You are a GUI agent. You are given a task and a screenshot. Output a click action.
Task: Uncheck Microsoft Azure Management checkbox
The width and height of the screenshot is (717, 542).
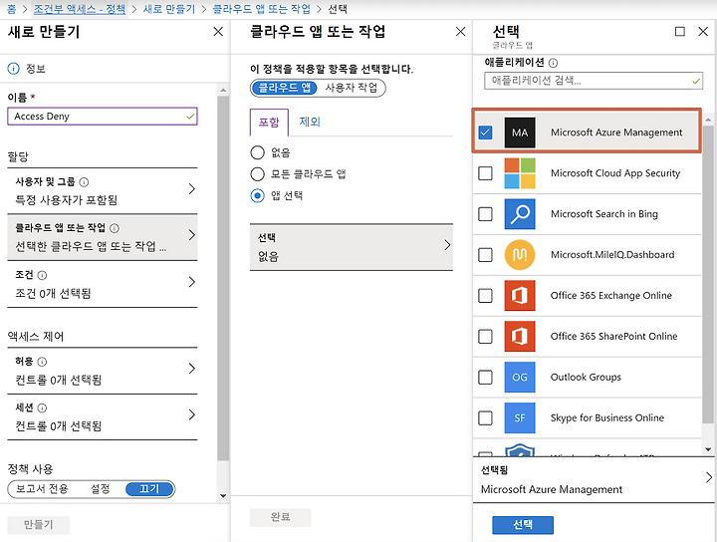(x=485, y=133)
